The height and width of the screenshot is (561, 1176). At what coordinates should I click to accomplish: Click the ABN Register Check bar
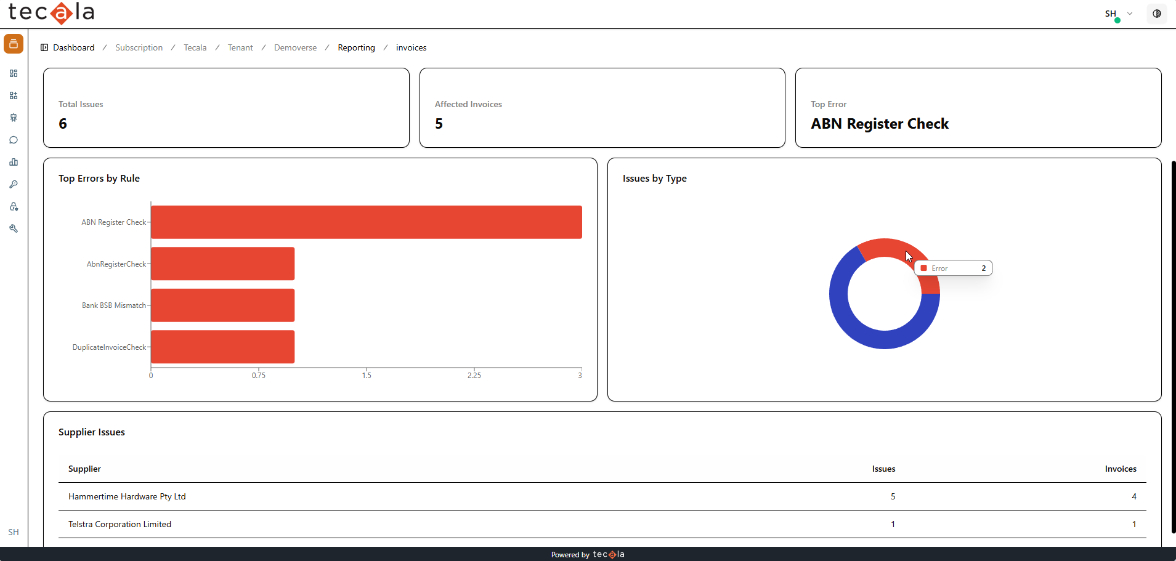[367, 222]
